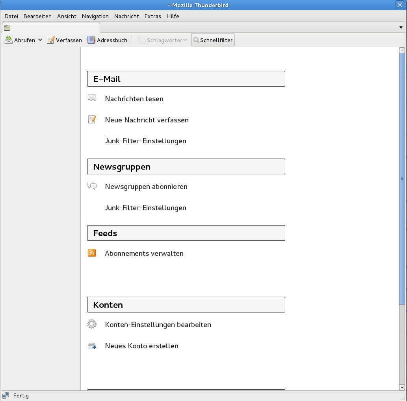Click the Schlagwörter tag icon

(x=141, y=40)
